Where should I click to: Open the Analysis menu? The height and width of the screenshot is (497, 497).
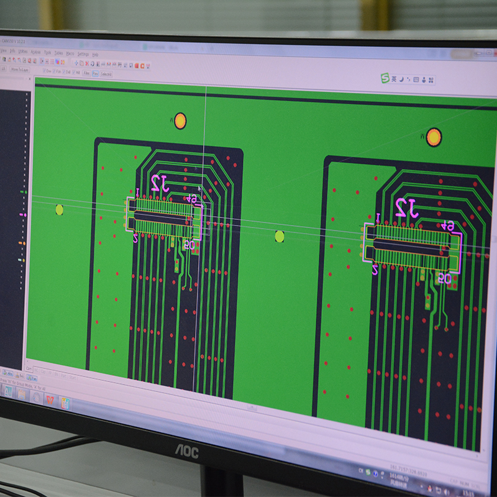pos(35,52)
